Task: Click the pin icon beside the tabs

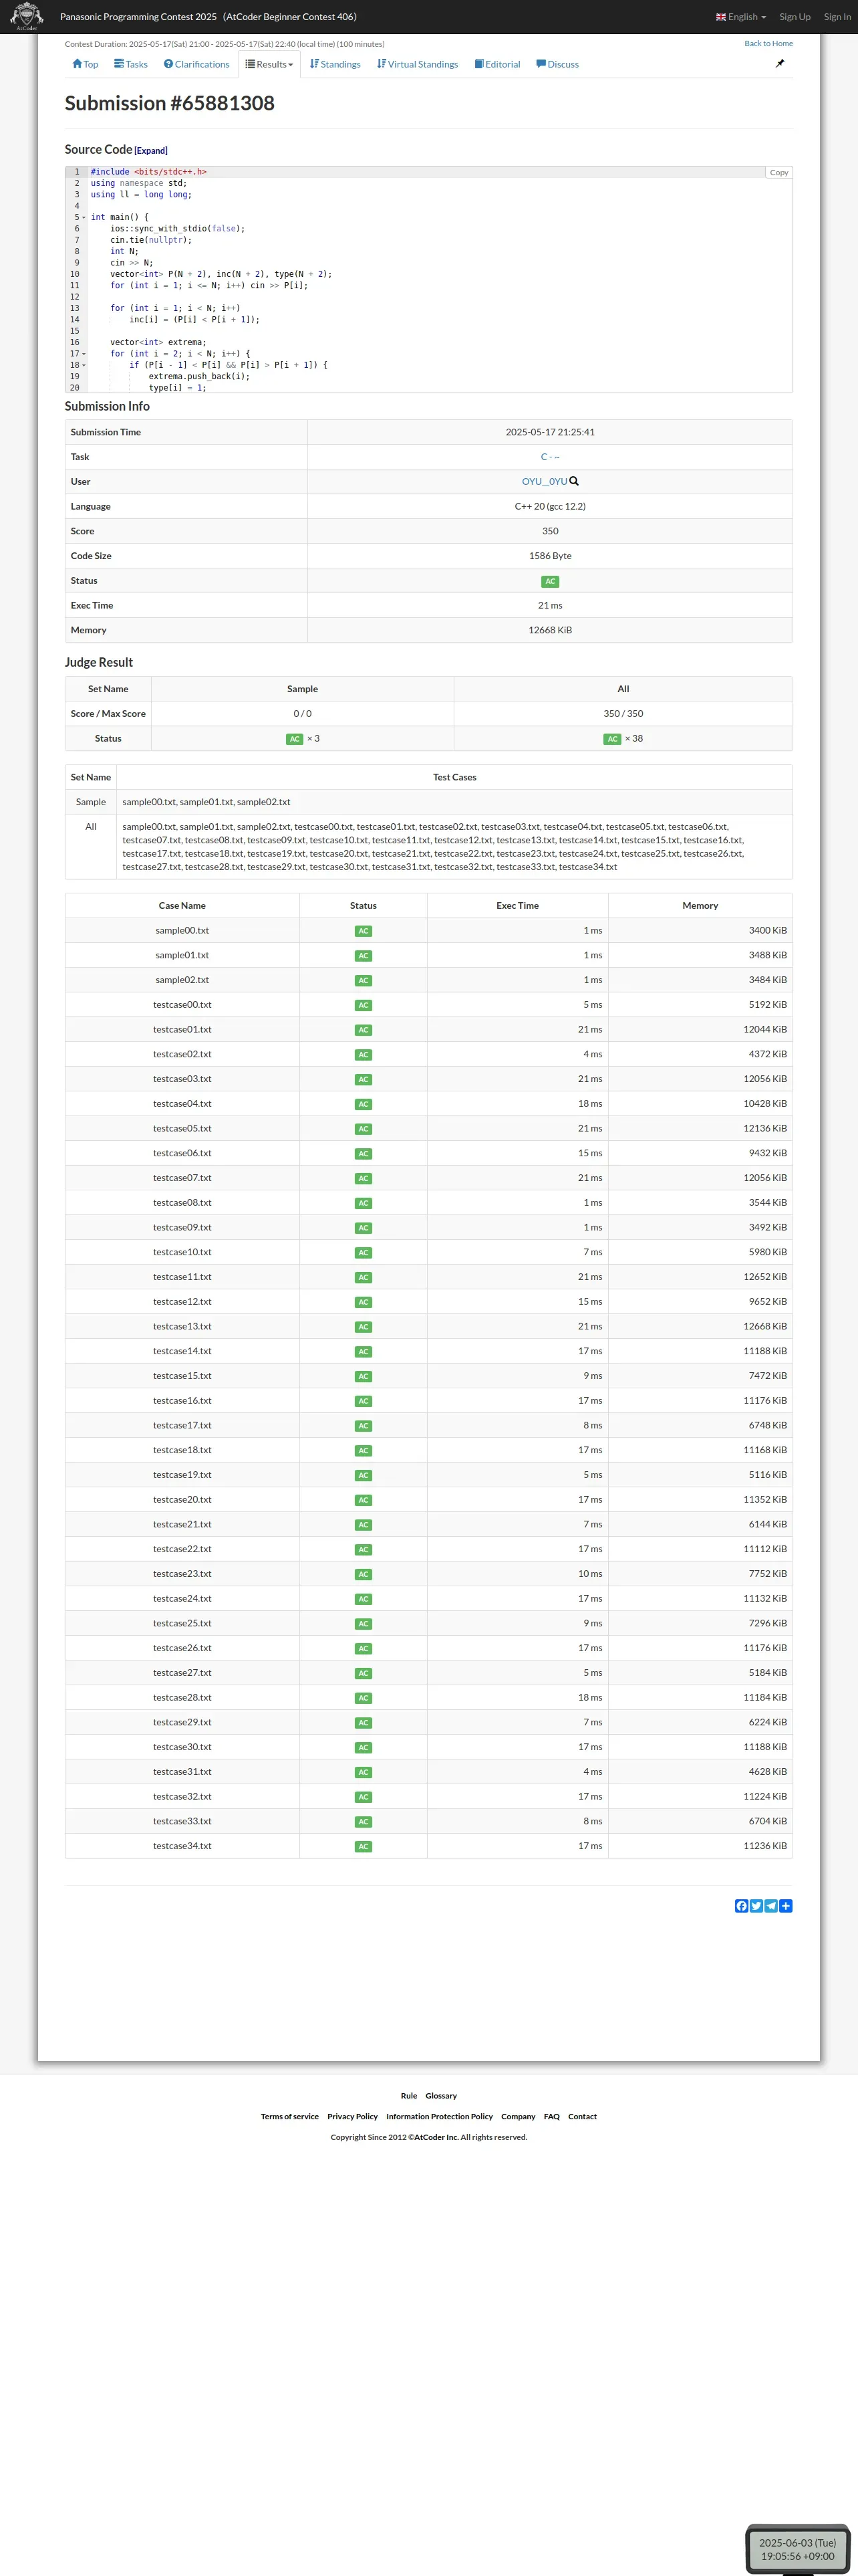Action: coord(780,63)
